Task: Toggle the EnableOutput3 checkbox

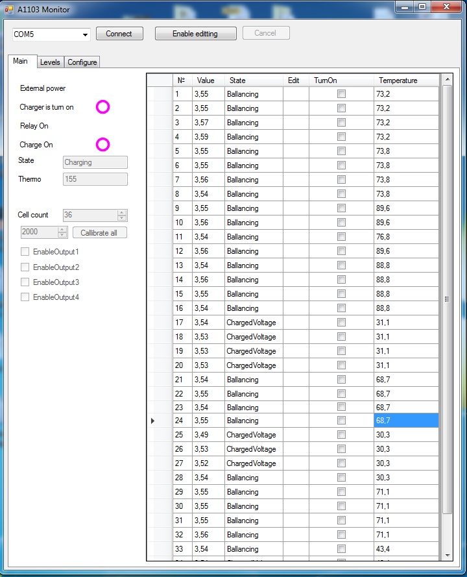Action: 25,282
